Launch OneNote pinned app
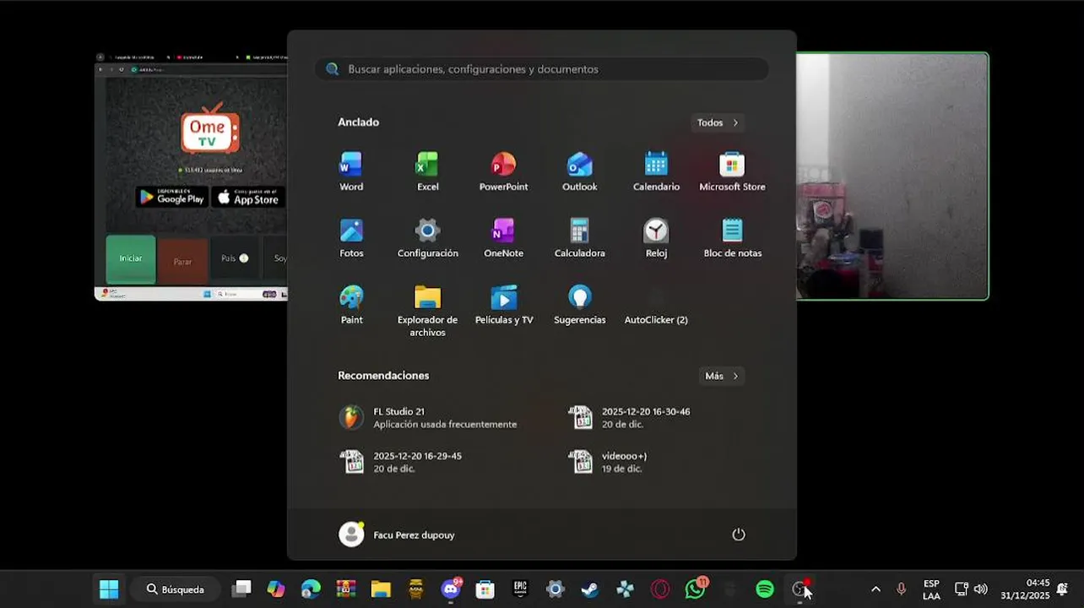Viewport: 1084px width, 608px height. (503, 238)
